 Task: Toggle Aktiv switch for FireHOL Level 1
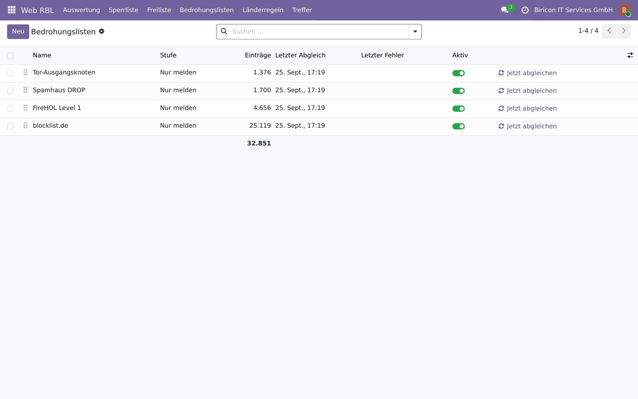coord(459,109)
